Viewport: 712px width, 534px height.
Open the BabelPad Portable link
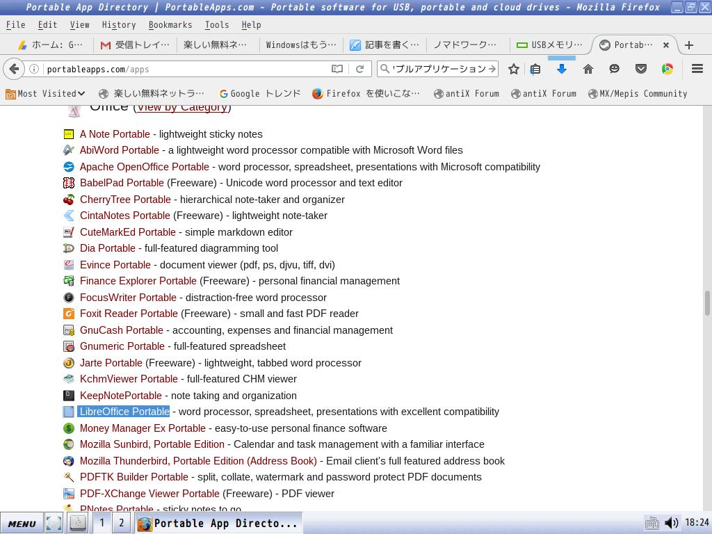[x=122, y=183]
